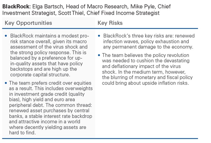The height and width of the screenshot is (143, 211).
Task: Click the second bullet dot under Key Opportunities
Action: tap(6, 83)
